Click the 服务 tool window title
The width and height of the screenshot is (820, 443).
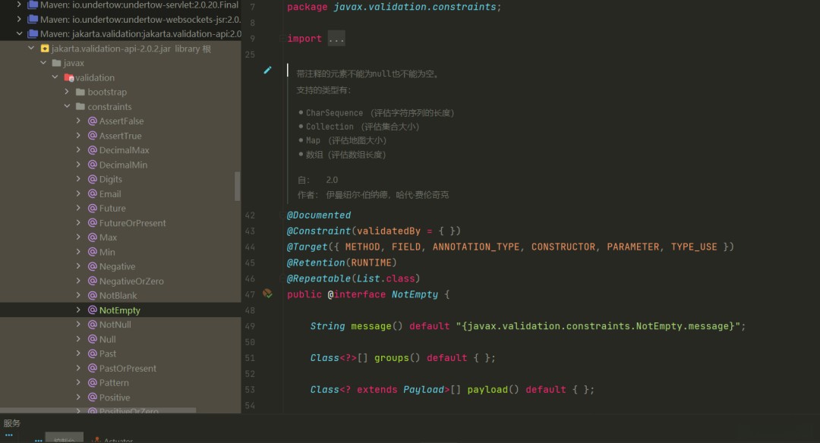point(12,423)
